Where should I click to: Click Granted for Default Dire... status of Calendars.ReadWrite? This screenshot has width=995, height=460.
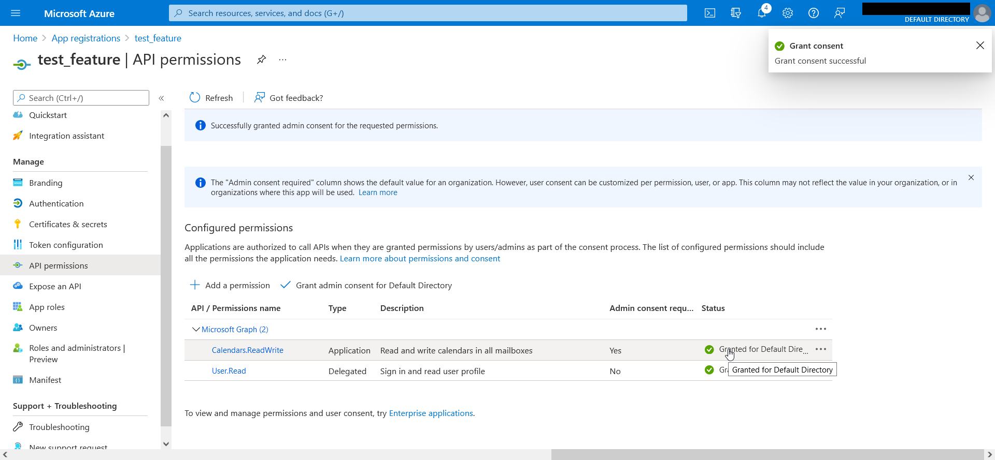[763, 349]
